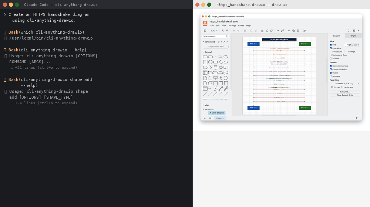Click the Delete trash icon
The image size is (370, 207).
point(245,31)
